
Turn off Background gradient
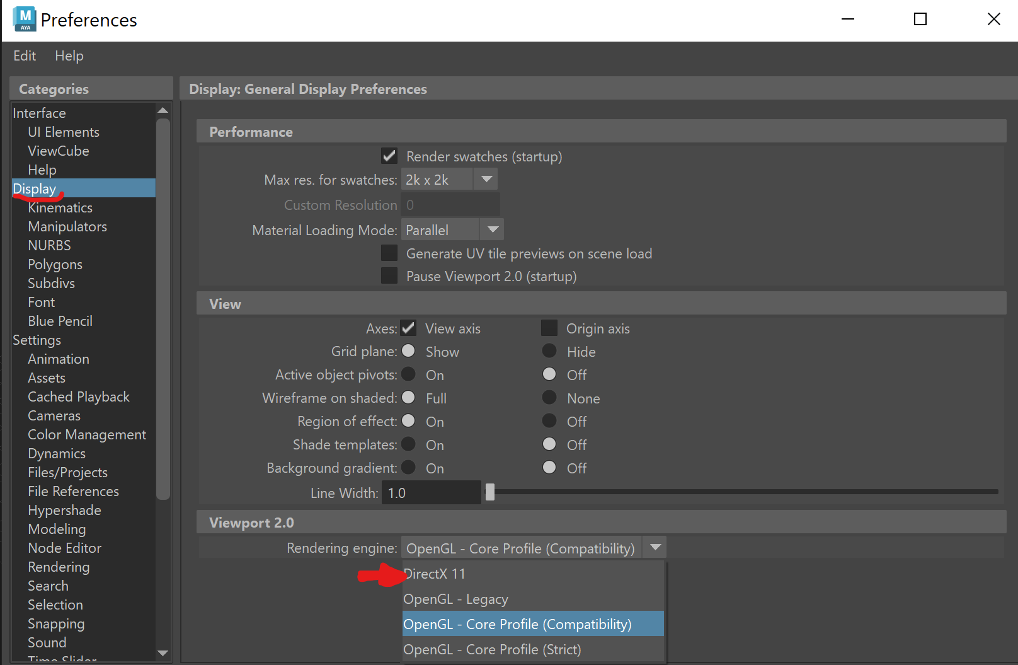[549, 467]
